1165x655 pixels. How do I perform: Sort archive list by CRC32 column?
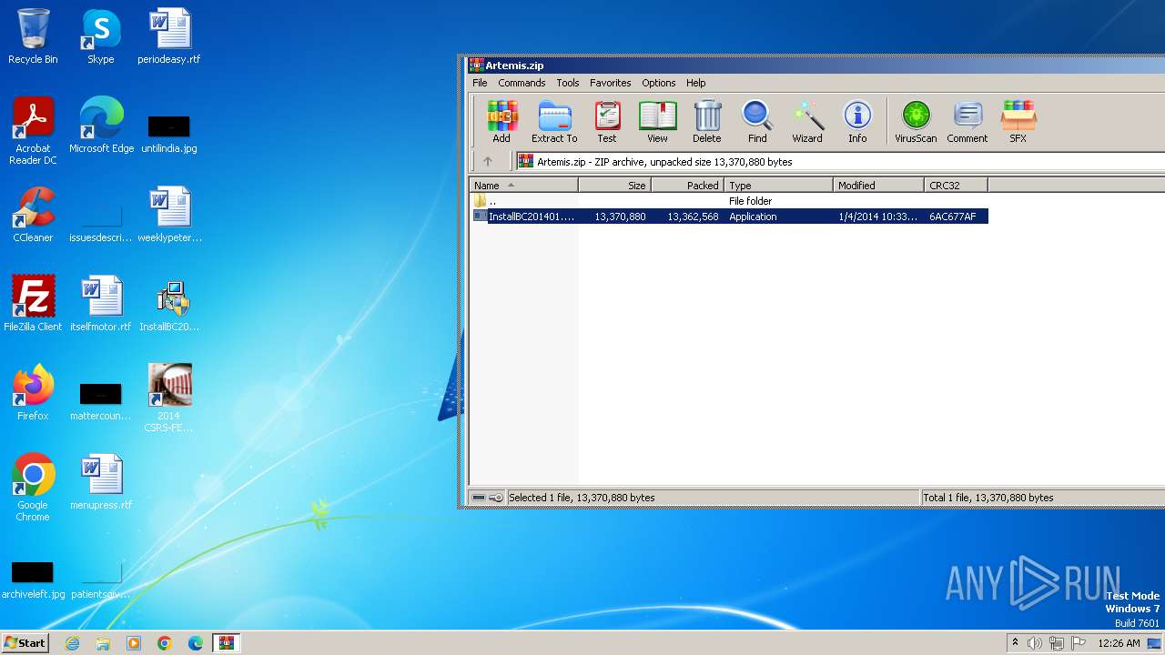[956, 186]
